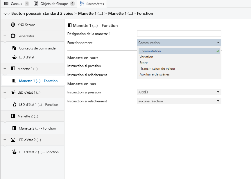This screenshot has height=179, width=251.
Task: Pick the Auxiliaire de scènes option
Action: tap(155, 74)
